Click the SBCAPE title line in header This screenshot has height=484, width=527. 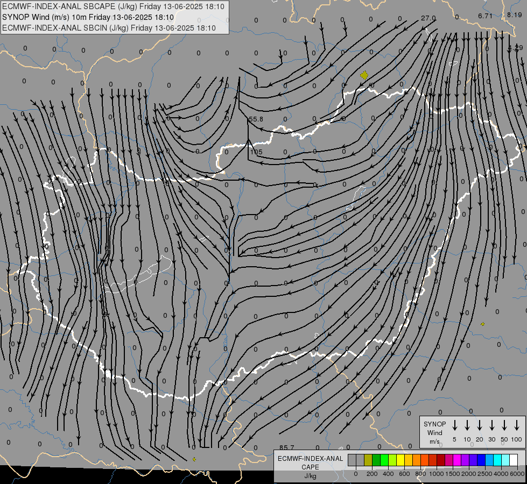click(113, 6)
